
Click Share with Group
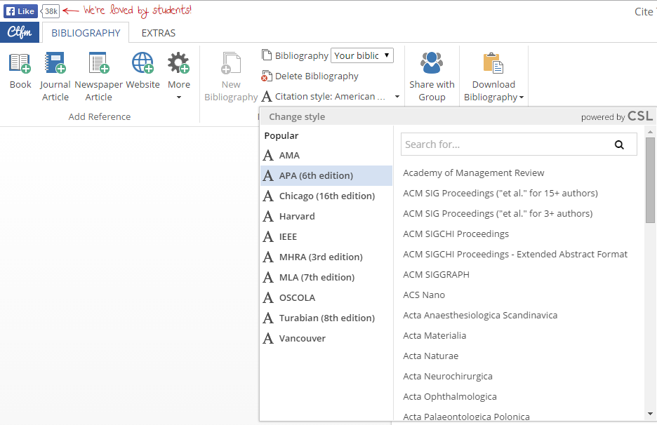click(x=432, y=76)
